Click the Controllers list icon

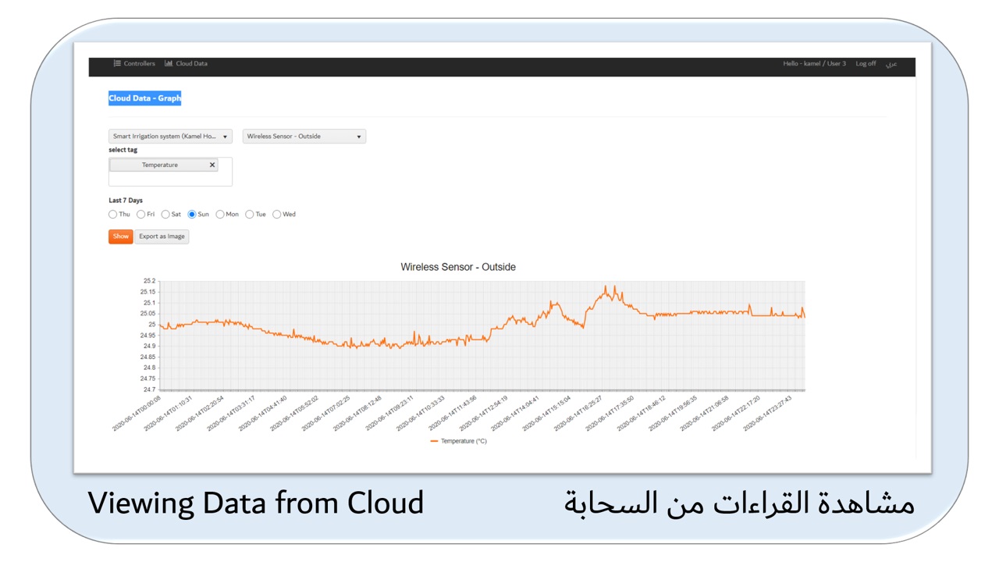click(x=117, y=64)
